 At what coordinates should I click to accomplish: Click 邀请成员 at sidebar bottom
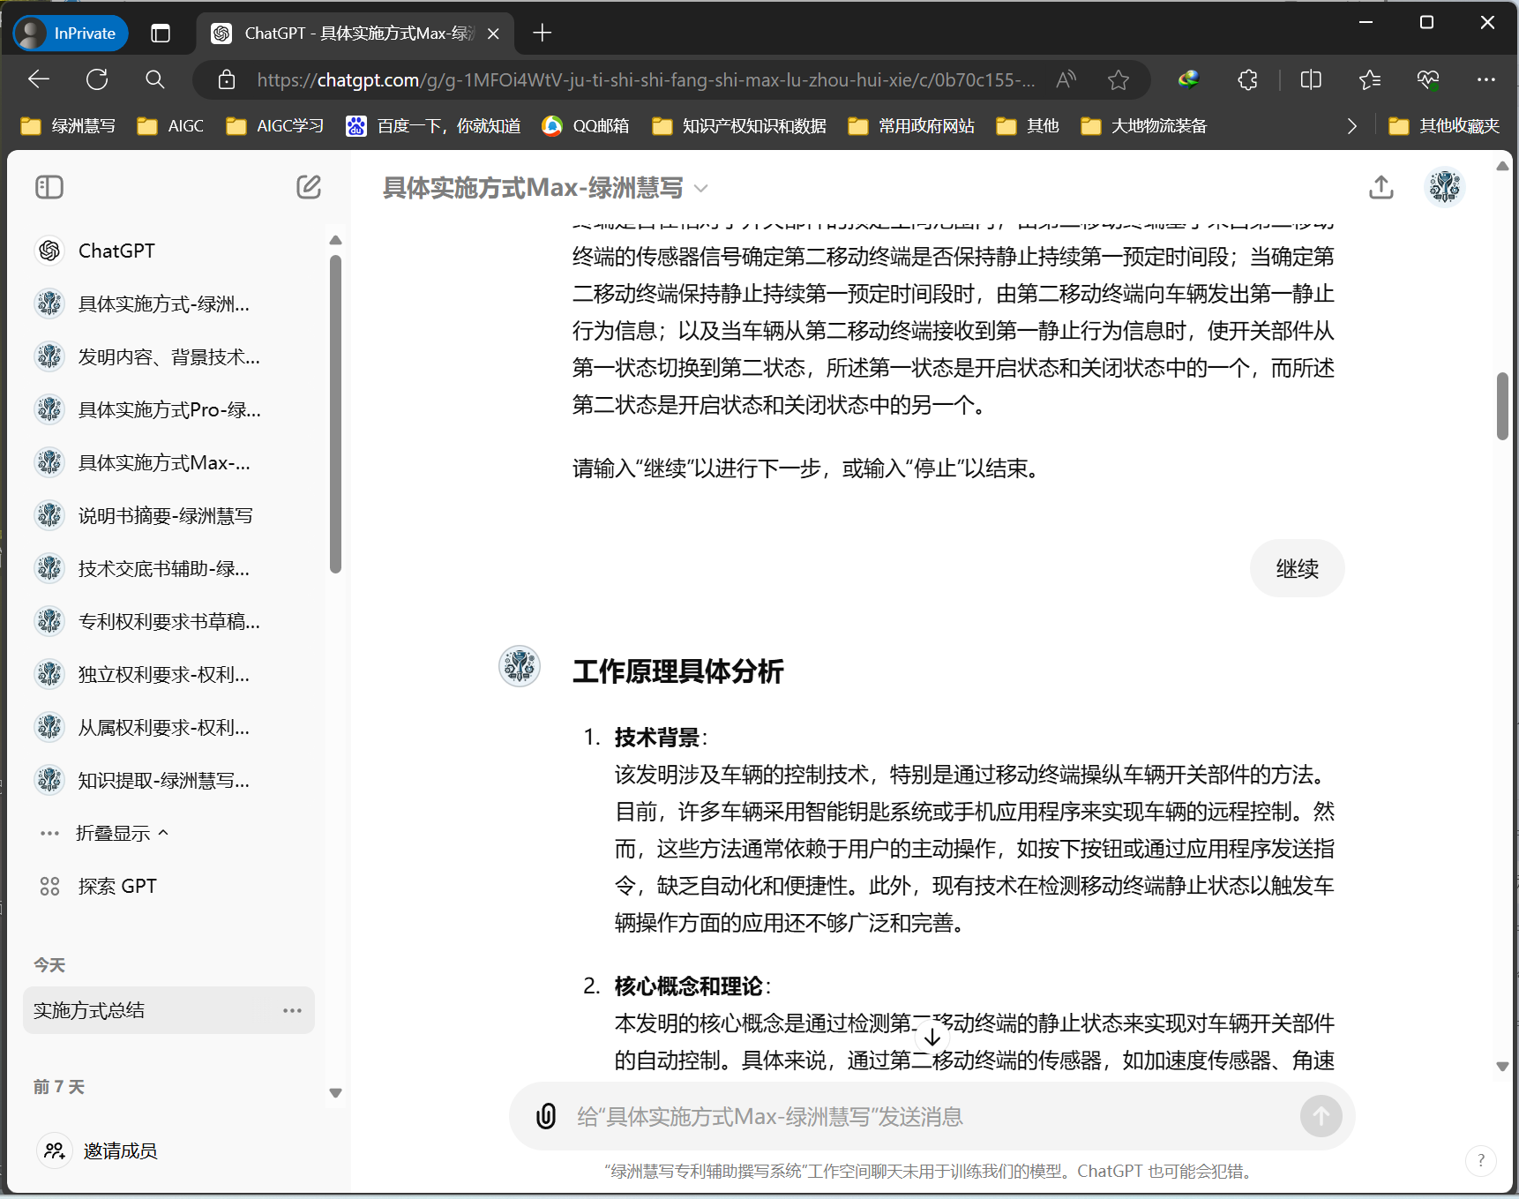[x=120, y=1150]
